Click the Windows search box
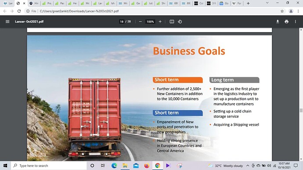This screenshot has width=303, height=170. (x=49, y=166)
